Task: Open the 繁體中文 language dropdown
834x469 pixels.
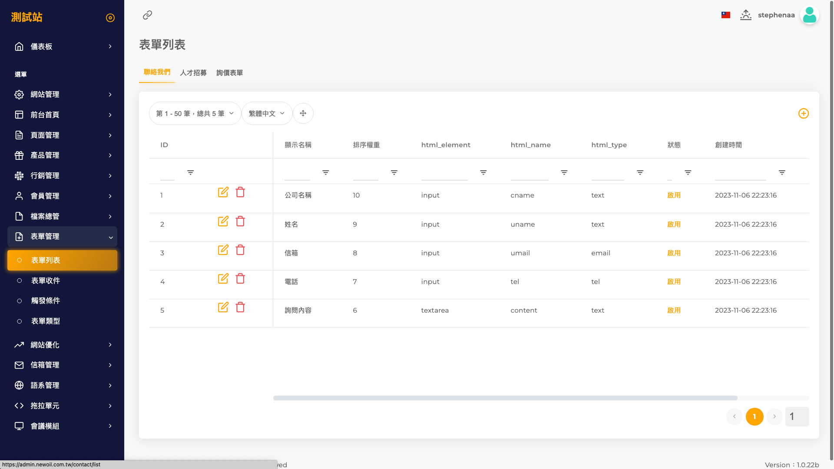Action: pos(267,113)
